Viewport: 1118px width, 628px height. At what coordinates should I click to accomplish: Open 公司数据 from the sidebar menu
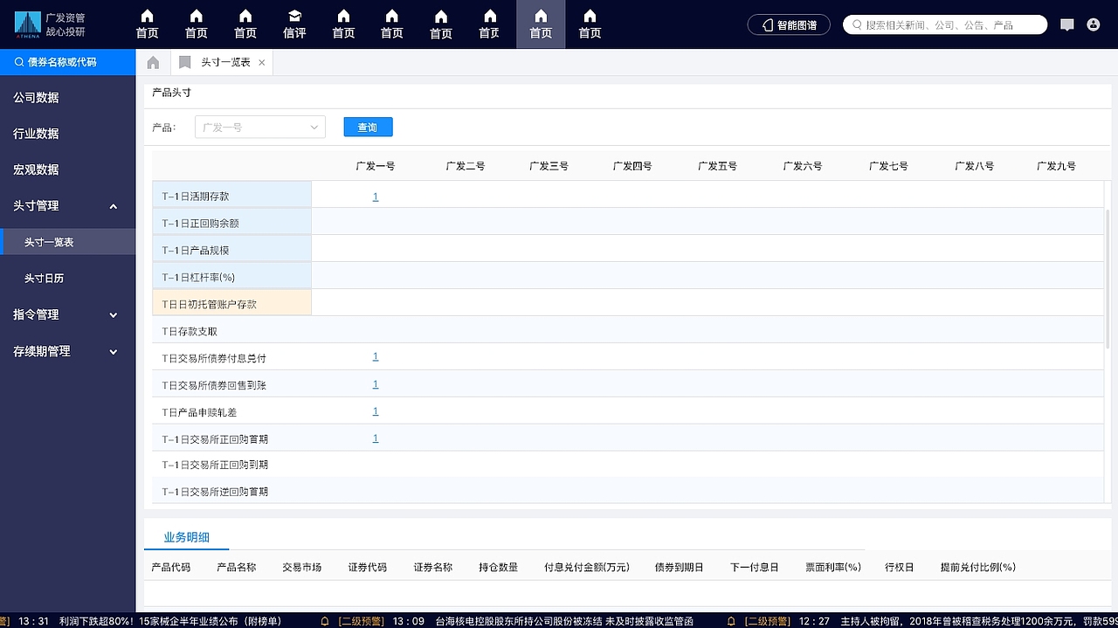35,97
